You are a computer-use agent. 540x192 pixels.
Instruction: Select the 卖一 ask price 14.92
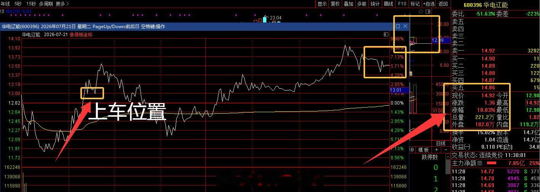point(488,51)
